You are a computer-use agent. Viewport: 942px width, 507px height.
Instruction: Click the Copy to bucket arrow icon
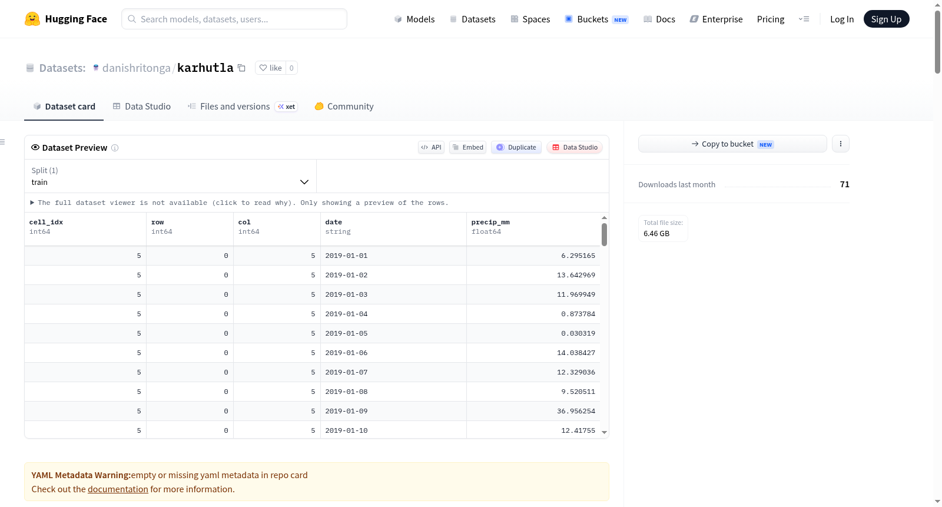695,144
